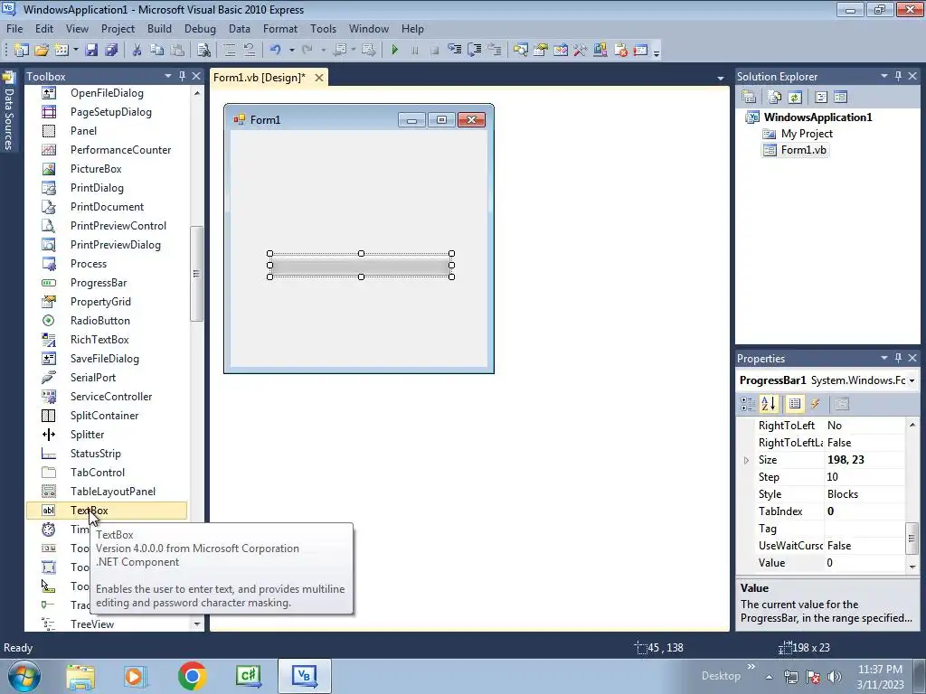This screenshot has height=694, width=926.
Task: Click the Step Into debug icon
Action: [x=454, y=51]
